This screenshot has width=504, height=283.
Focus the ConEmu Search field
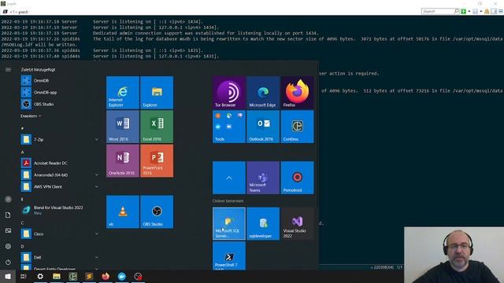(x=438, y=12)
